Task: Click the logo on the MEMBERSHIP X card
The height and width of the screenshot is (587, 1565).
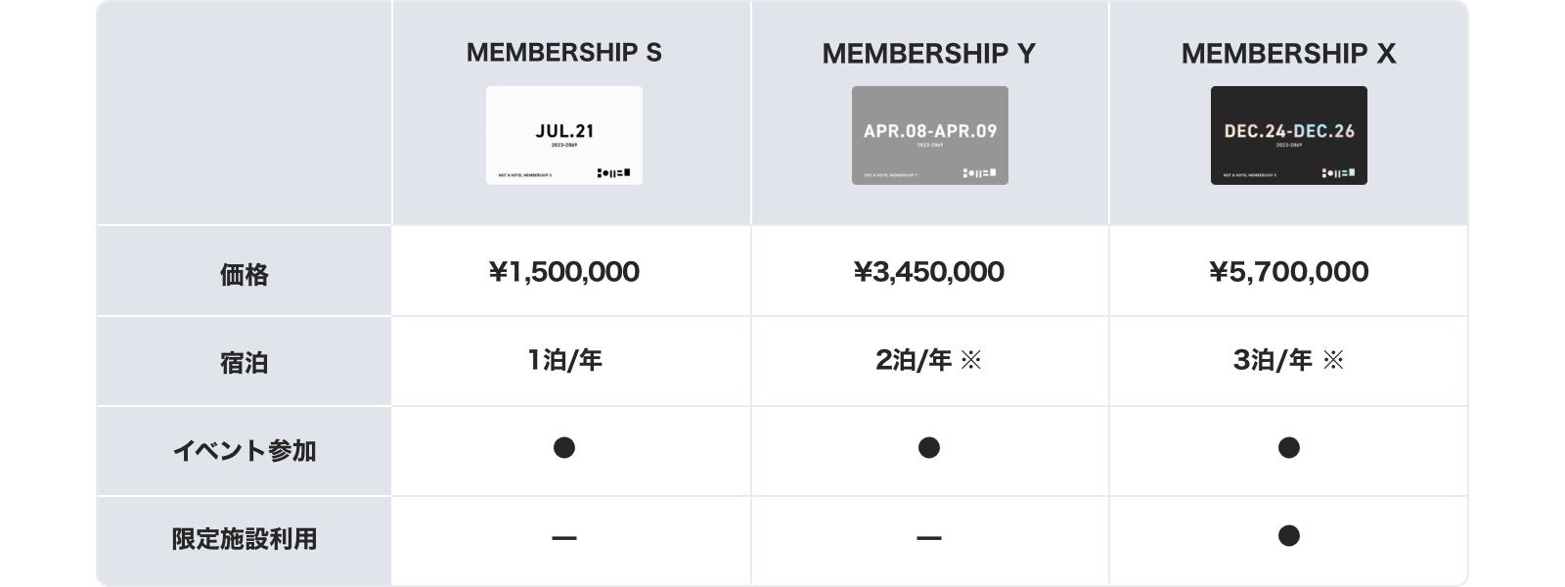Action: 1337,173
